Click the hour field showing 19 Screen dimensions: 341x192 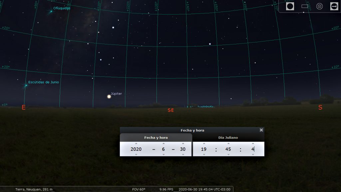click(x=204, y=149)
